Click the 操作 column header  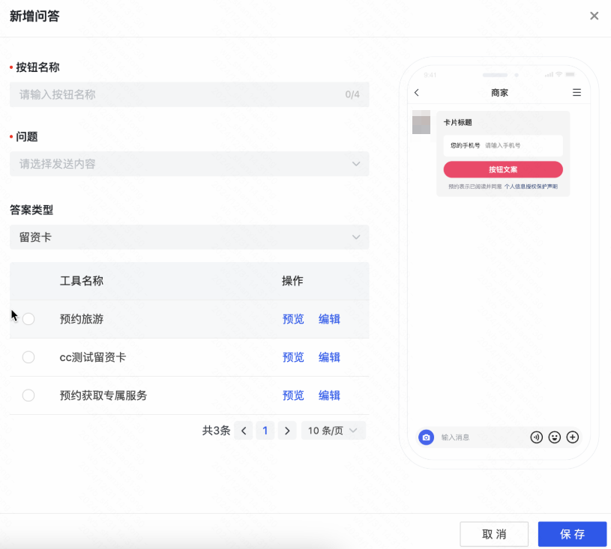[292, 281]
